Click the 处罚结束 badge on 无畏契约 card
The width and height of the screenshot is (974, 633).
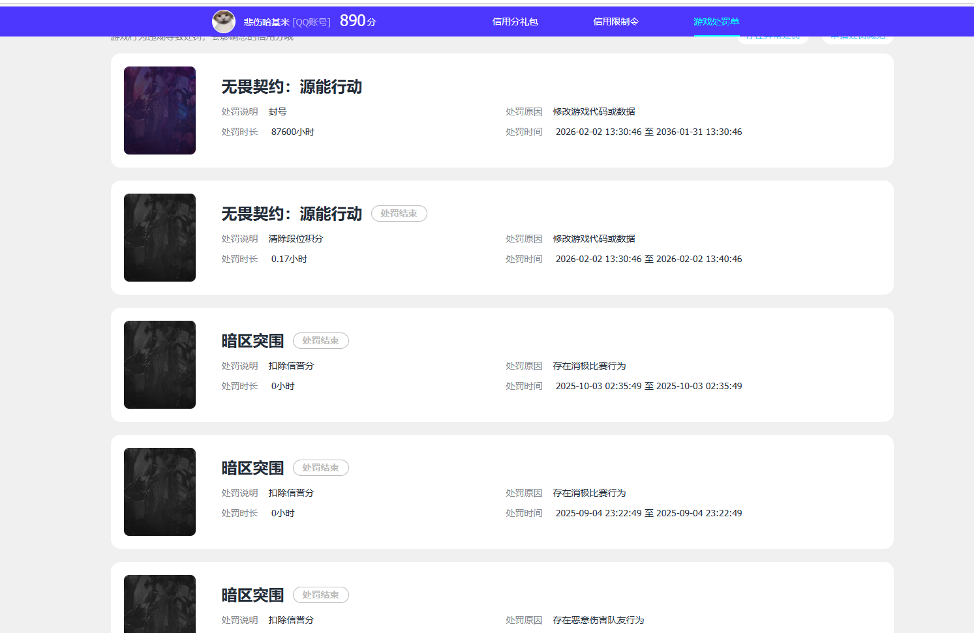399,213
